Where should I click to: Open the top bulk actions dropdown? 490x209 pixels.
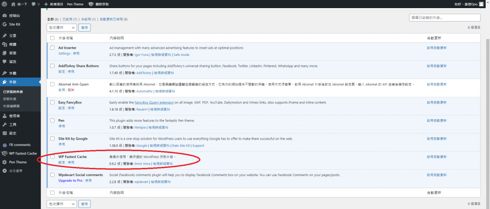(x=62, y=28)
